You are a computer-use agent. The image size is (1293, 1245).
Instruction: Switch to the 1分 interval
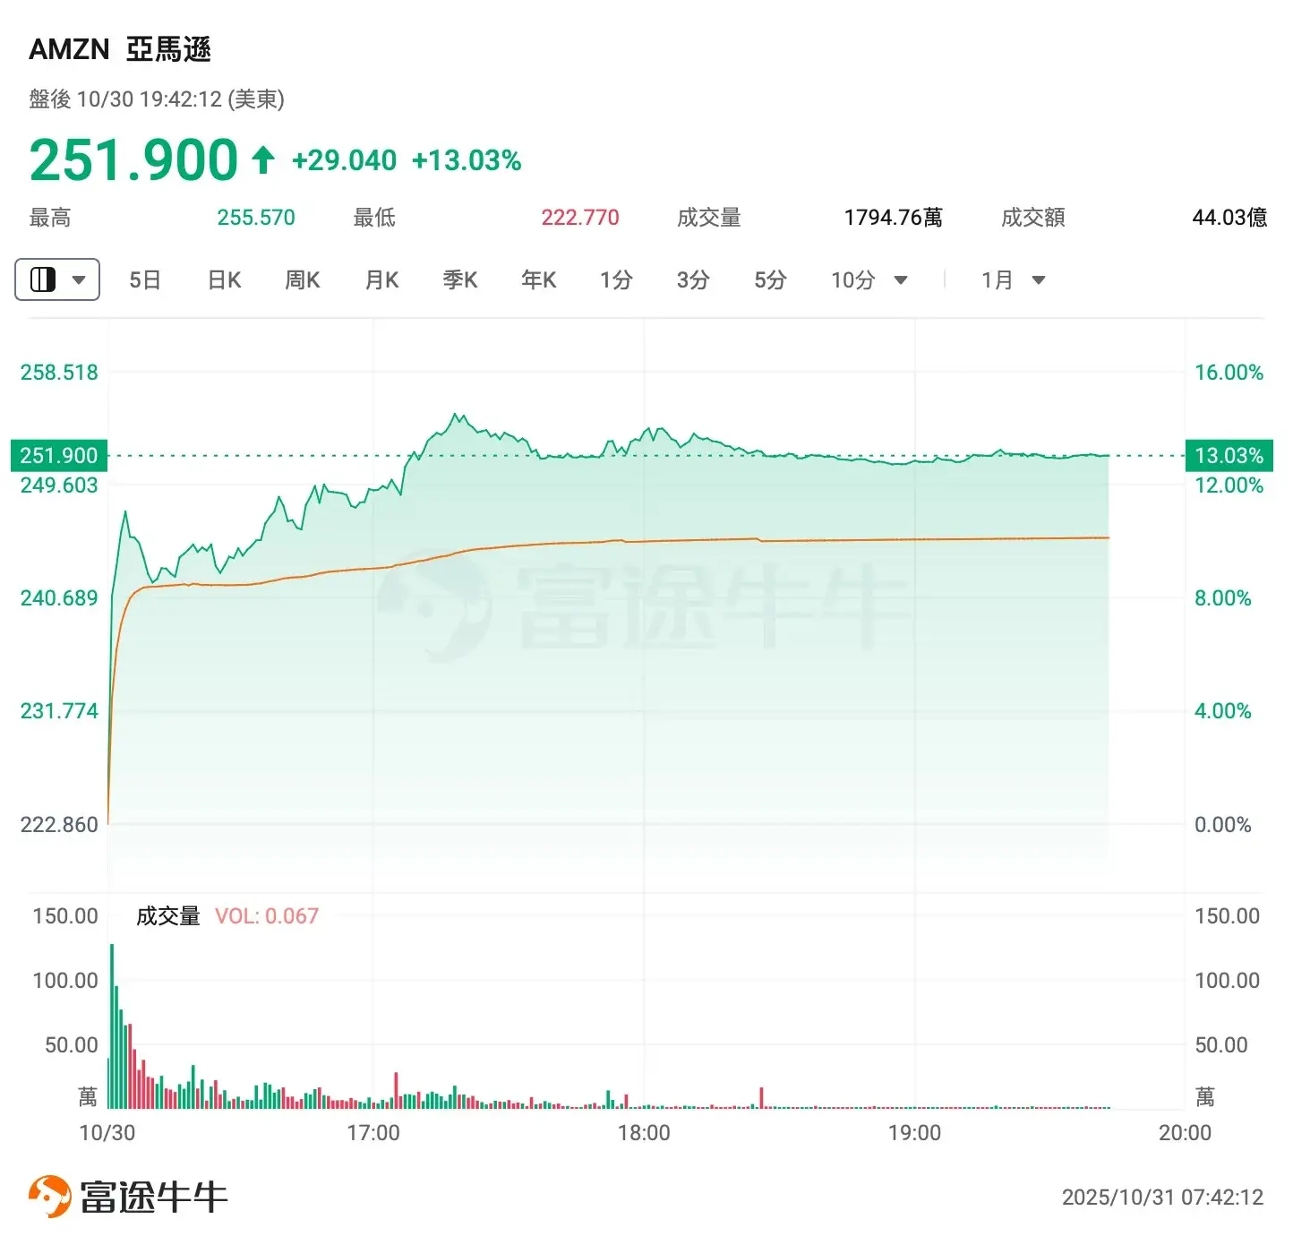pyautogui.click(x=615, y=279)
